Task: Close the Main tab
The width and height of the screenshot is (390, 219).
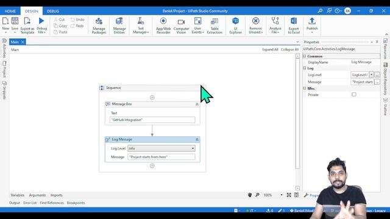Action: click(23, 42)
